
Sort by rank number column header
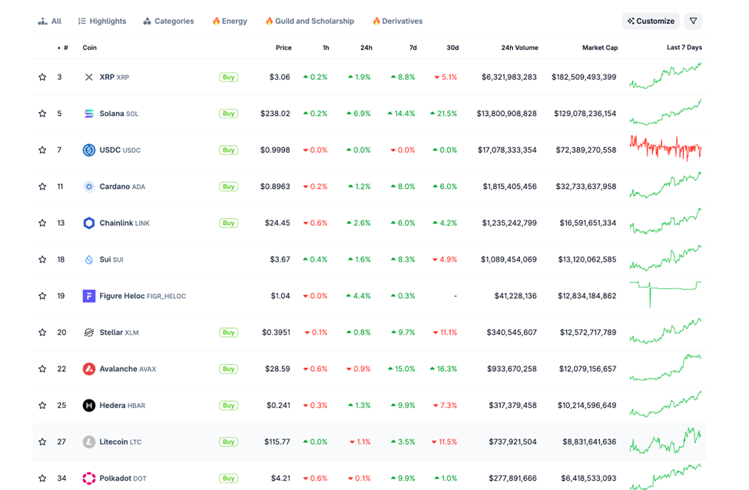(64, 48)
